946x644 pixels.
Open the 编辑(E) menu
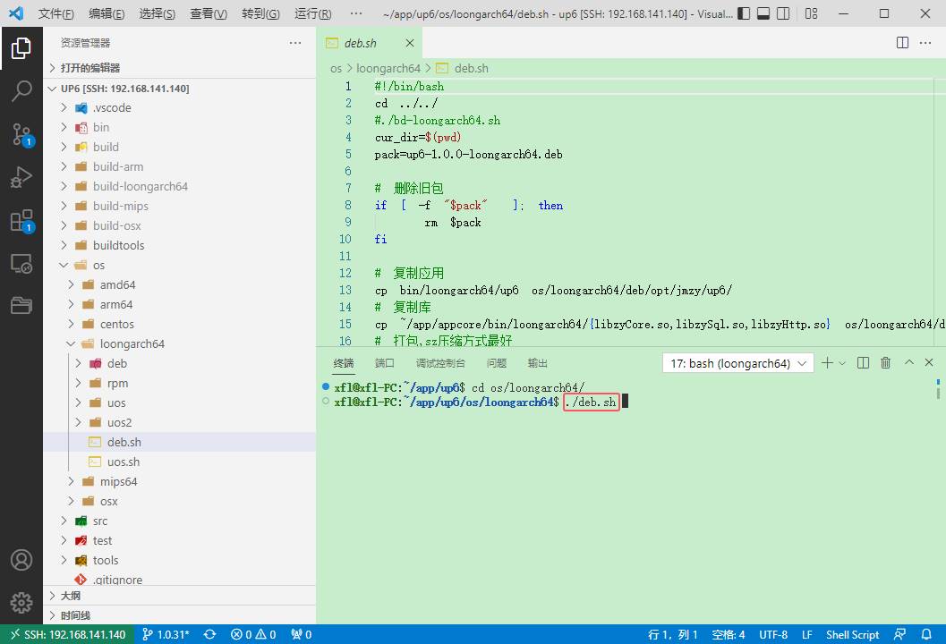[x=107, y=13]
